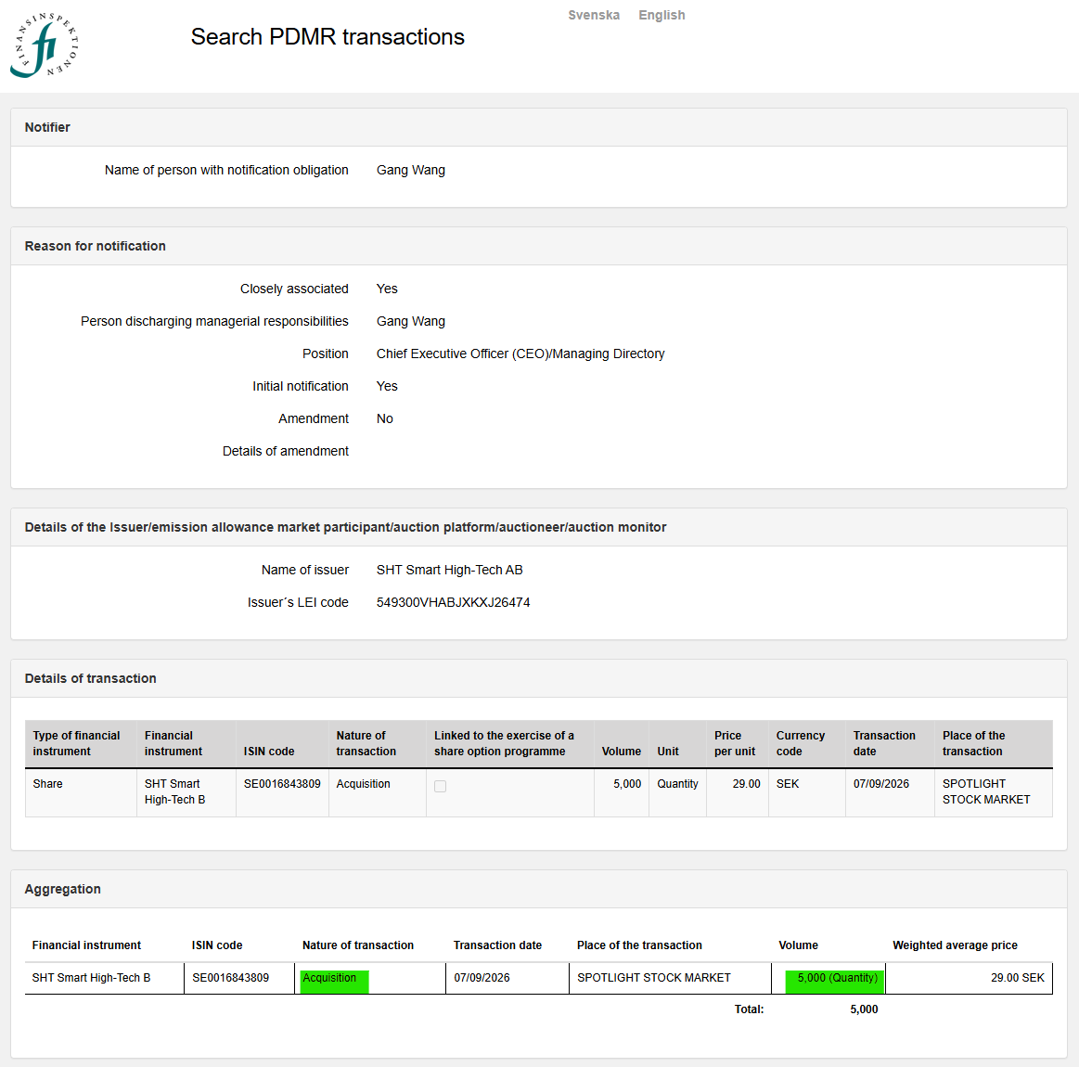Toggle the share option programme checkbox
This screenshot has height=1067, width=1079.
(441, 786)
